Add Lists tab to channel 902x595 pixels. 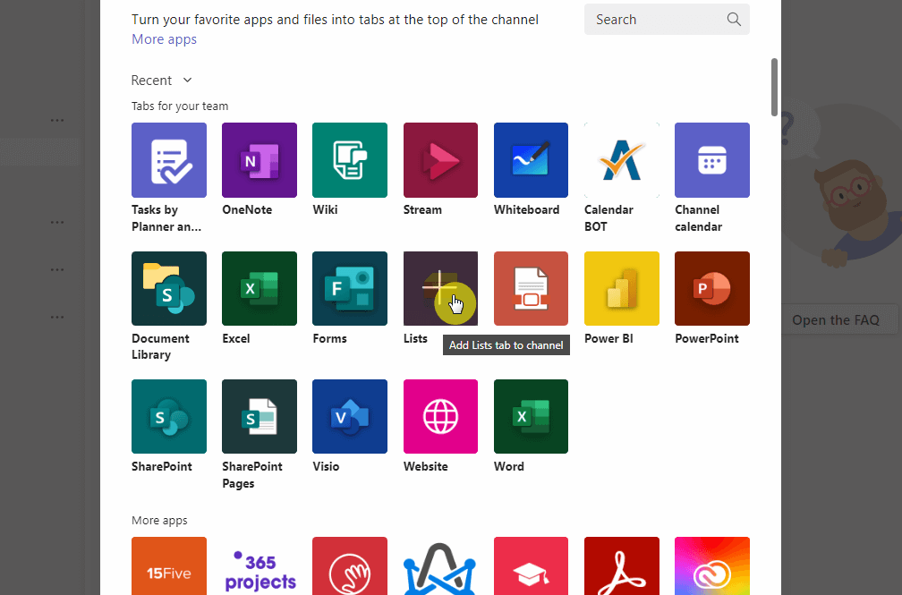440,288
